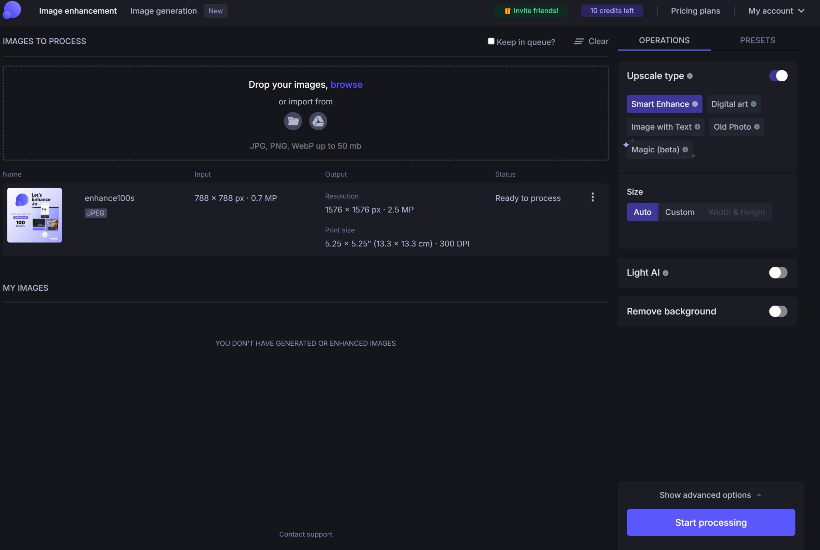The height and width of the screenshot is (550, 820).
Task: Click the Let's Enhance logo icon
Action: [12, 10]
